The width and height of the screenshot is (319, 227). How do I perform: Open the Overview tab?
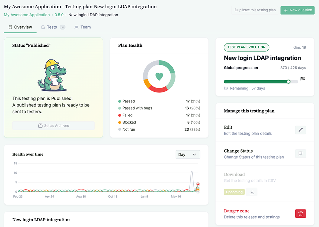20,27
